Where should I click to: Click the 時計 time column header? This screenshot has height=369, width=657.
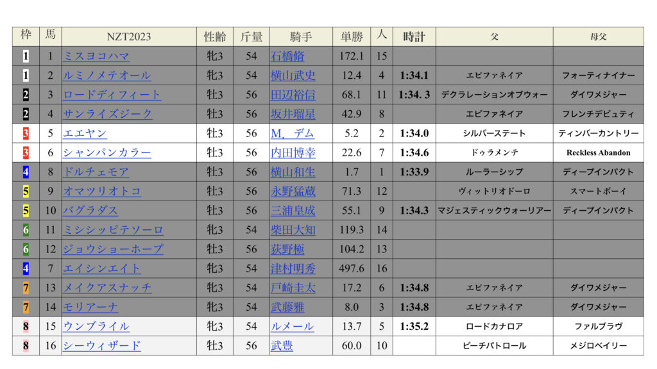click(x=414, y=37)
